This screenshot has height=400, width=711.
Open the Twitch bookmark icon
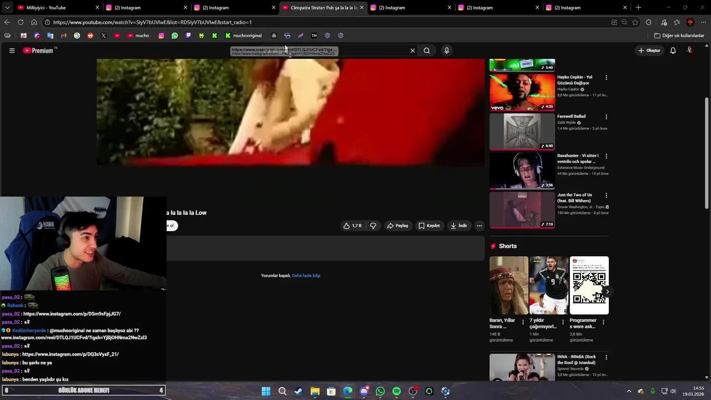(188, 36)
